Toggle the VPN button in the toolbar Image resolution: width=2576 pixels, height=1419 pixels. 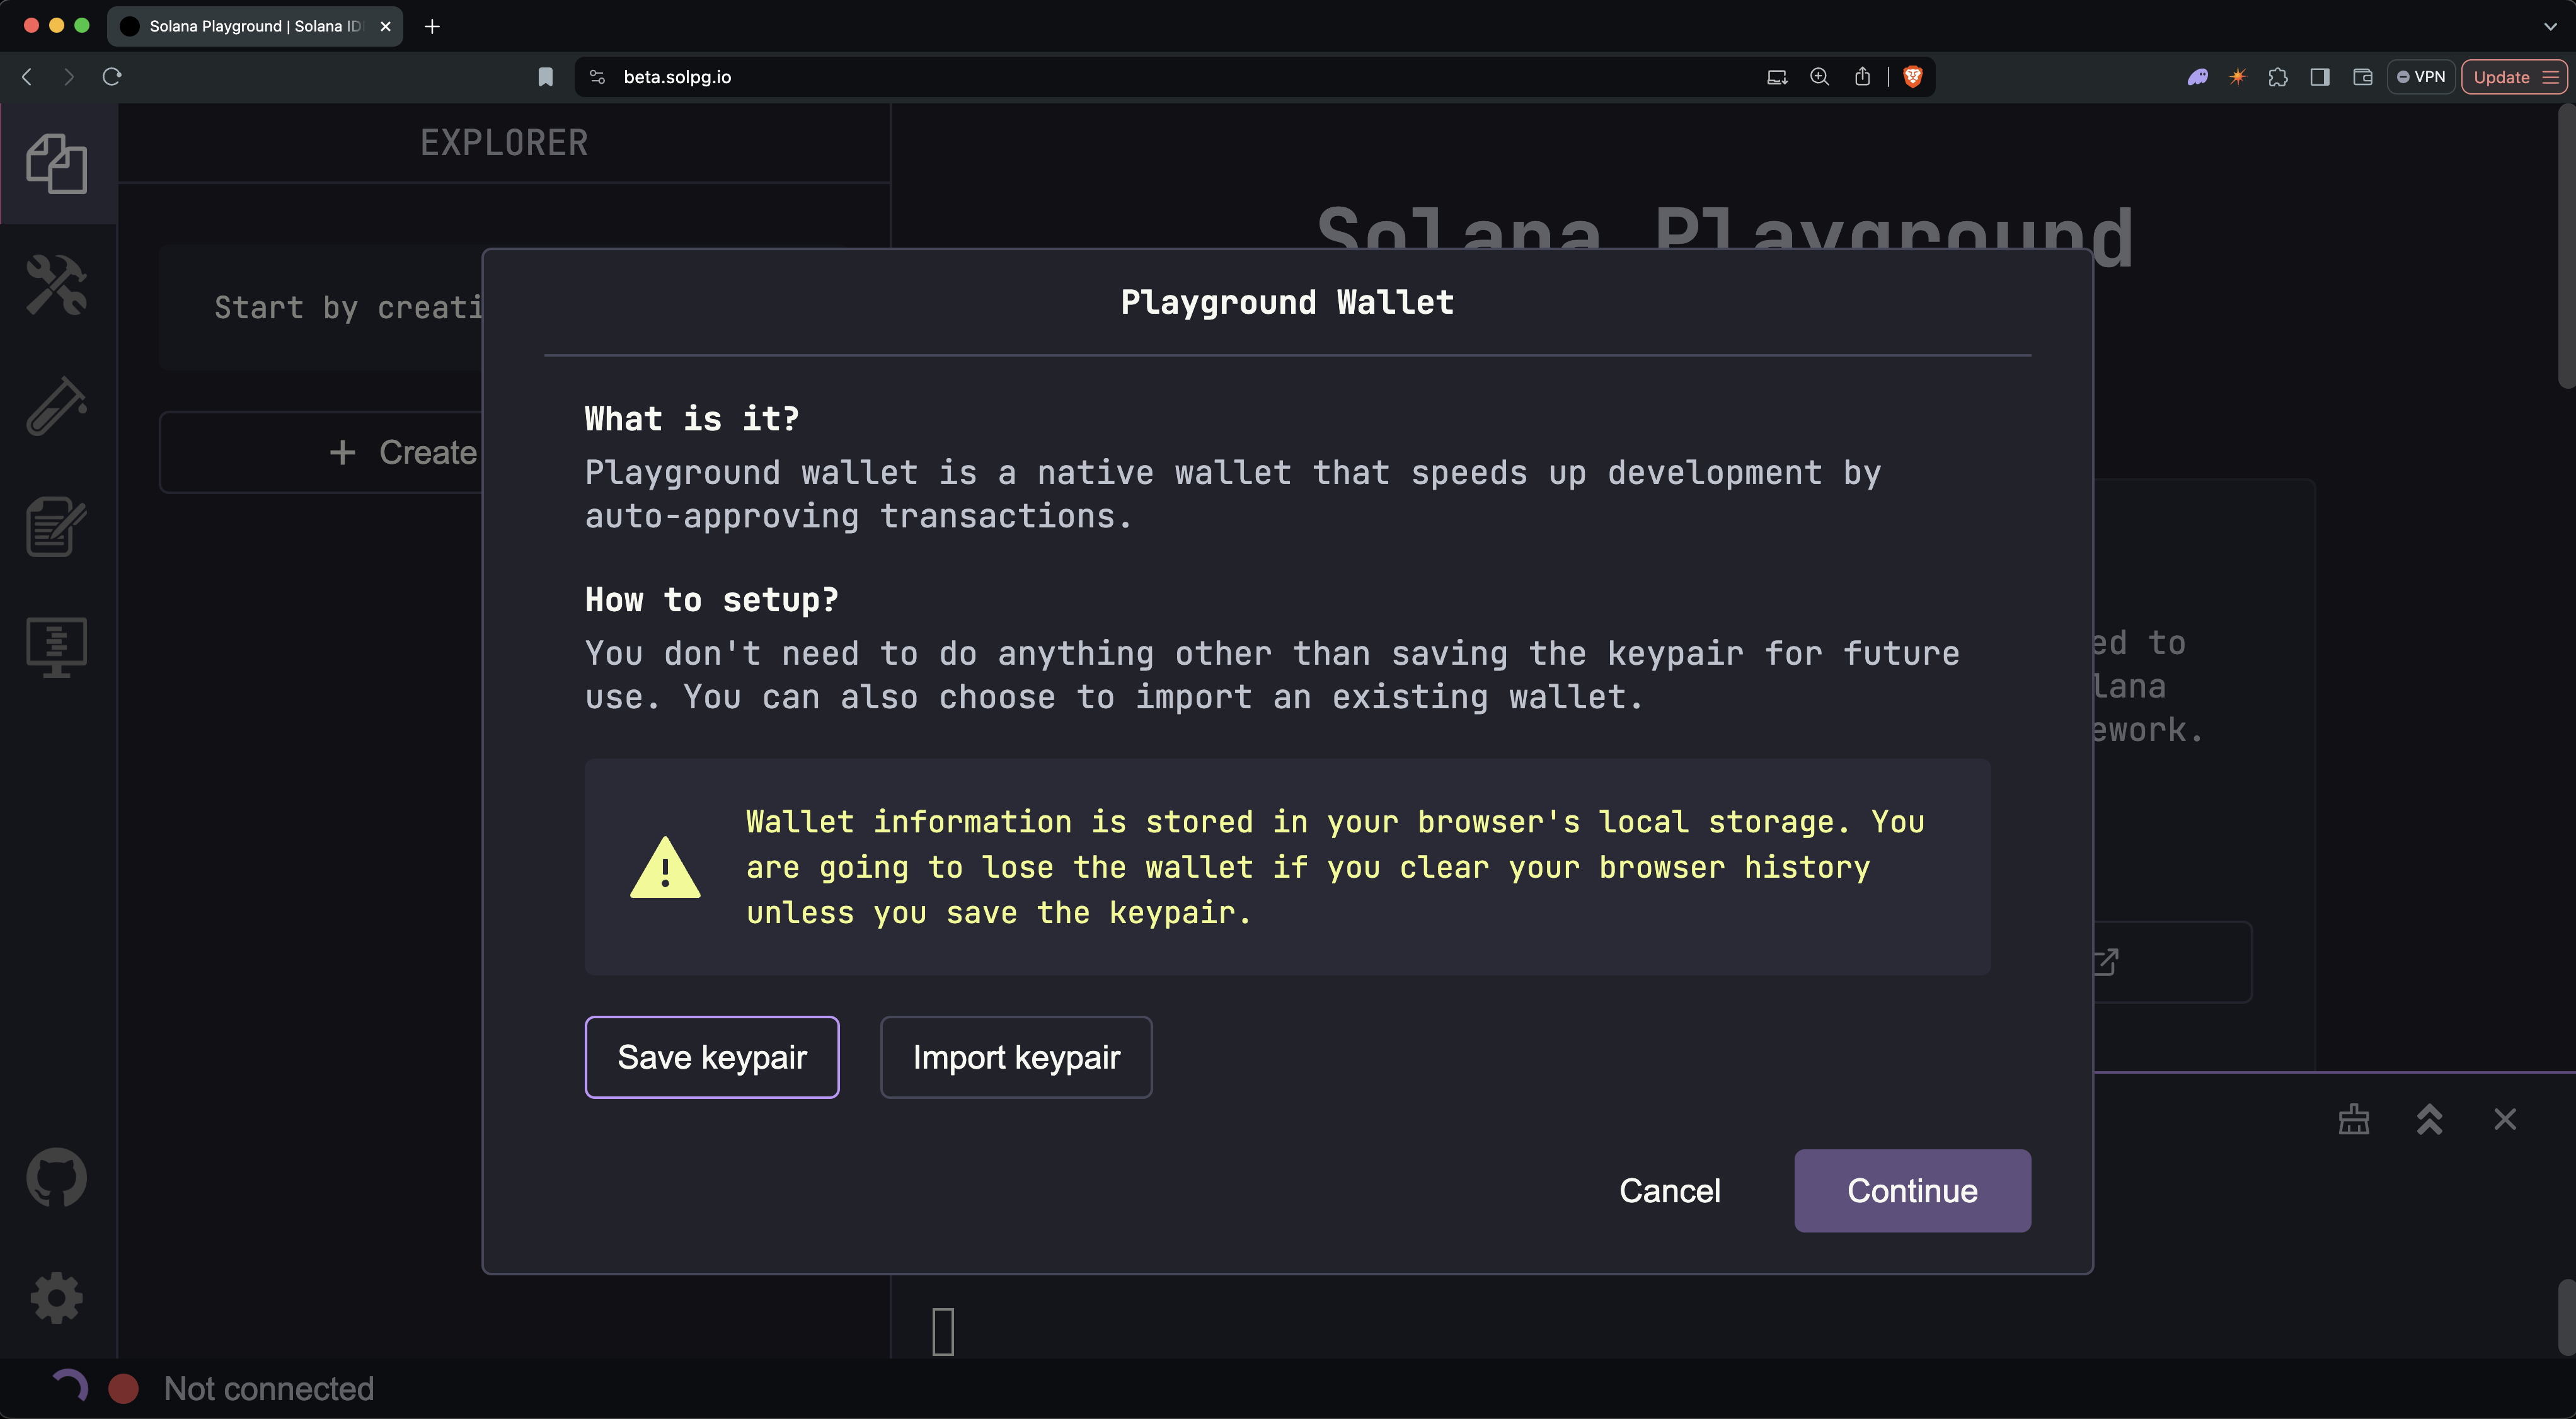click(x=2421, y=77)
